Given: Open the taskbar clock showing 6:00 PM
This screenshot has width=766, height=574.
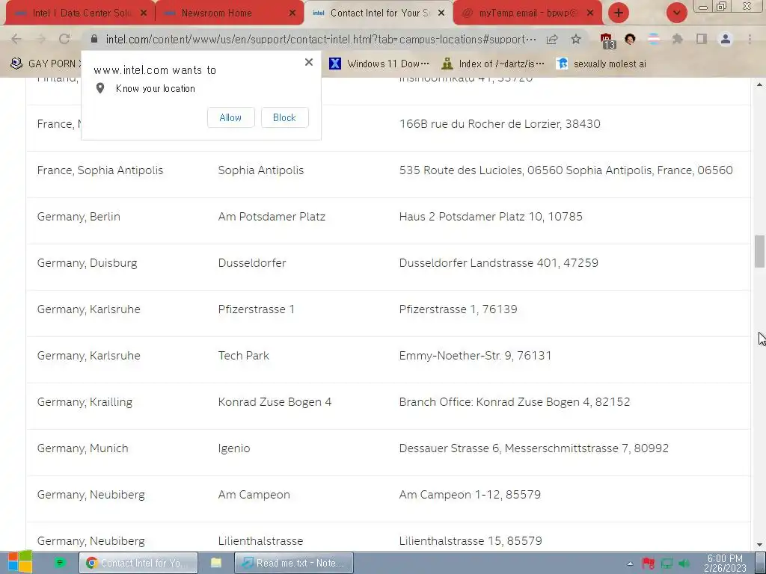Looking at the screenshot, I should click(725, 563).
